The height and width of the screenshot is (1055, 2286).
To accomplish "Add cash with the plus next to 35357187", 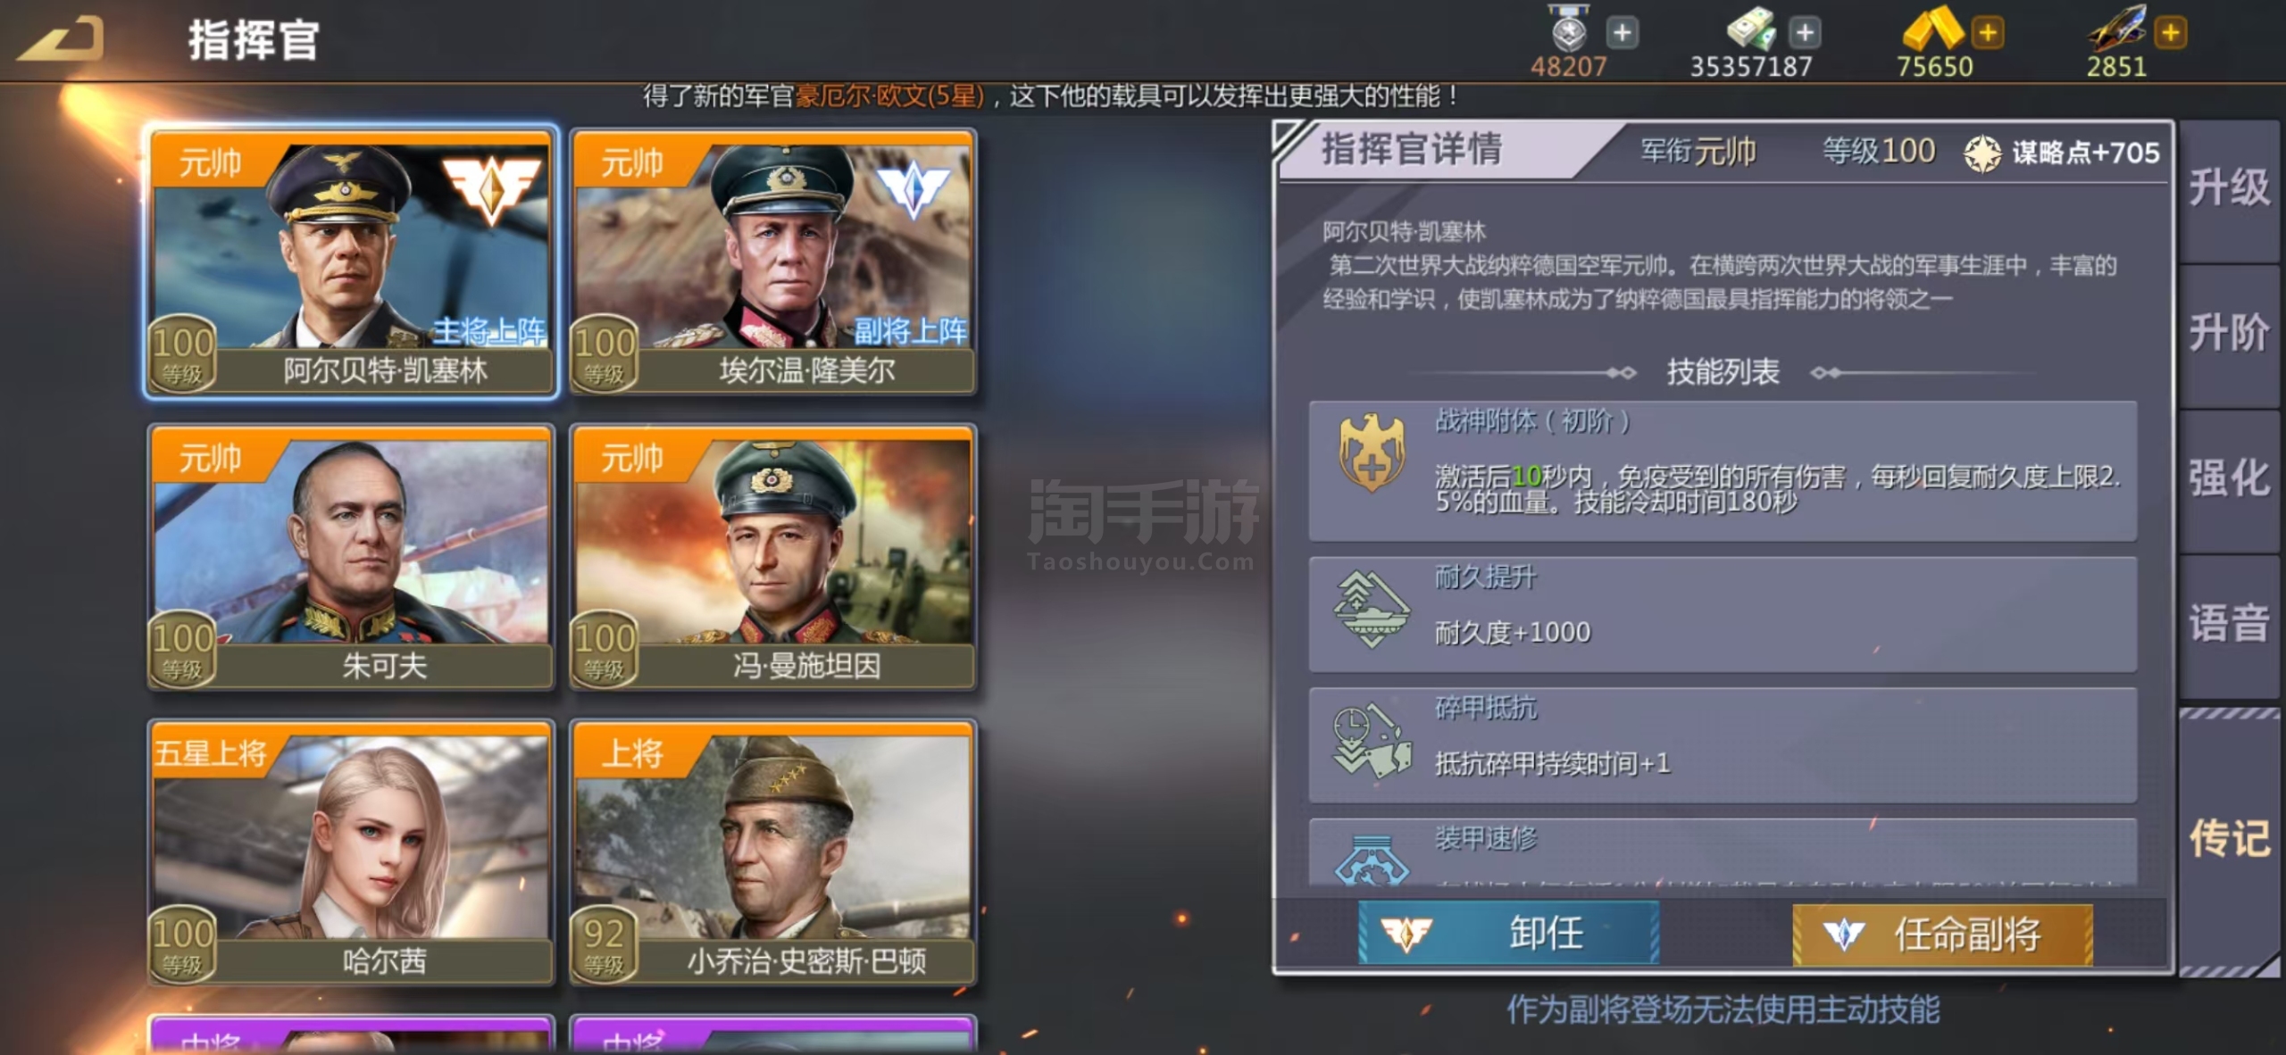I will 1805,33.
